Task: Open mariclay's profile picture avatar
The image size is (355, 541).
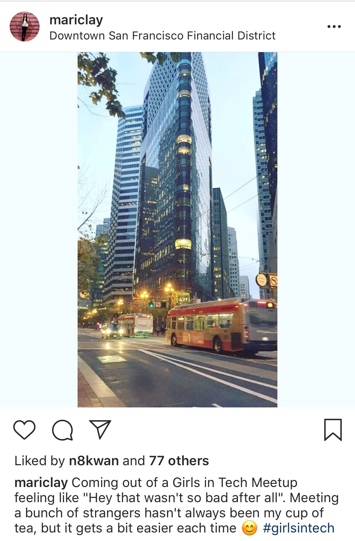Action: click(x=25, y=27)
